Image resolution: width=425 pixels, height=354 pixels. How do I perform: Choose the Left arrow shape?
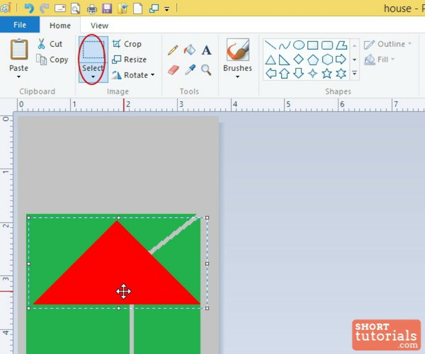271,73
